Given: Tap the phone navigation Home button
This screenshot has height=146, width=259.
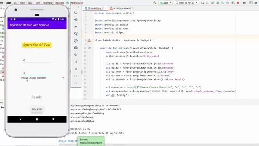Looking at the screenshot, I should [x=37, y=119].
